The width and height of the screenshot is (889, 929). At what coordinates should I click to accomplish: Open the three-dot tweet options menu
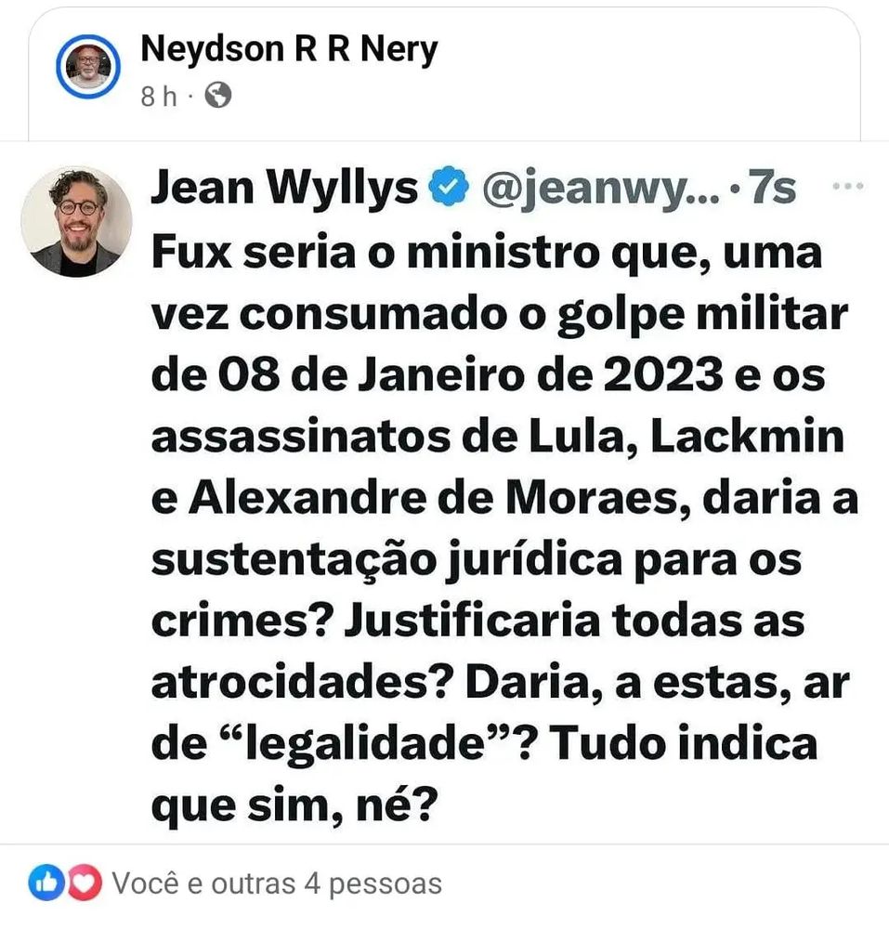(x=847, y=186)
